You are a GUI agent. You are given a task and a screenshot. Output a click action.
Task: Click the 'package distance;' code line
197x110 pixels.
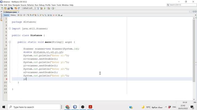tap(24, 22)
